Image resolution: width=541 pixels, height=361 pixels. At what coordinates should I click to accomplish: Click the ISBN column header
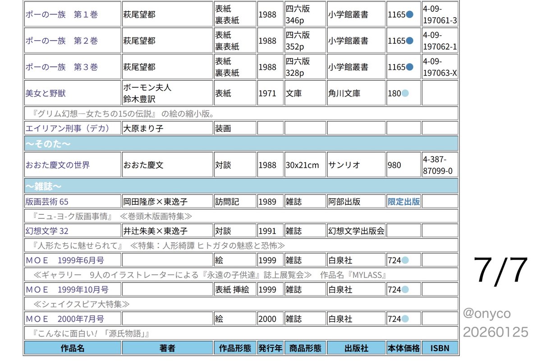pos(440,348)
